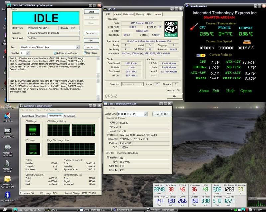This screenshot has height=212, width=266.
Task: Click the ORTHOS title bar icon
Action: pyautogui.click(x=9, y=5)
